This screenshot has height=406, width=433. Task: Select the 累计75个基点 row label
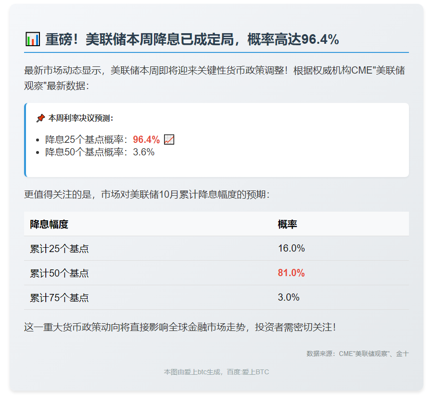[59, 298]
